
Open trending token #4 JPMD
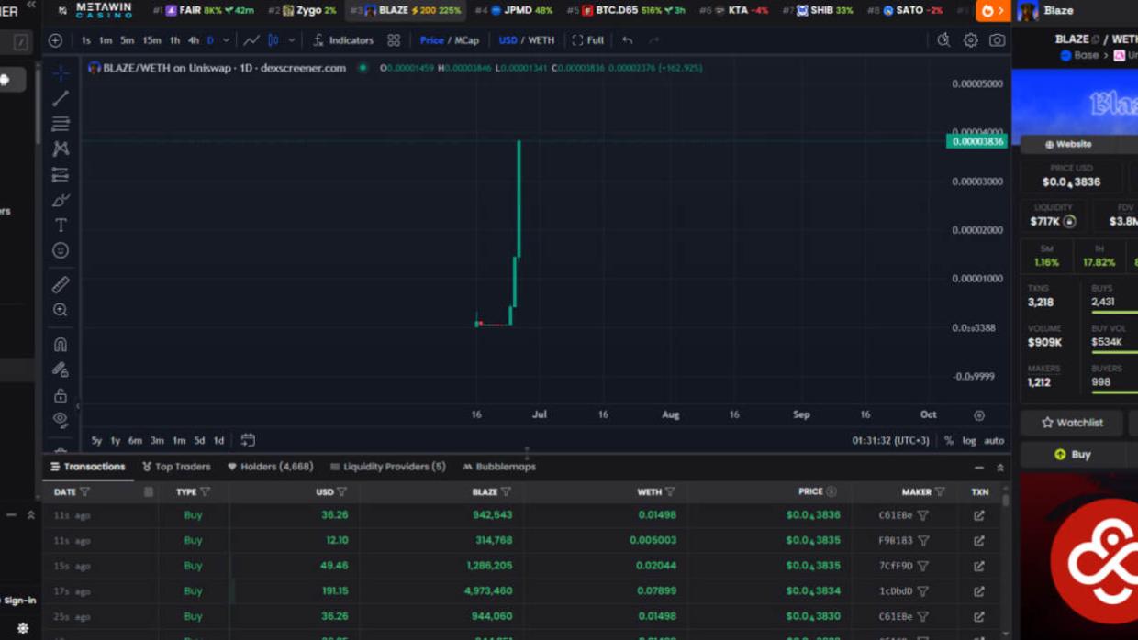pyautogui.click(x=514, y=10)
